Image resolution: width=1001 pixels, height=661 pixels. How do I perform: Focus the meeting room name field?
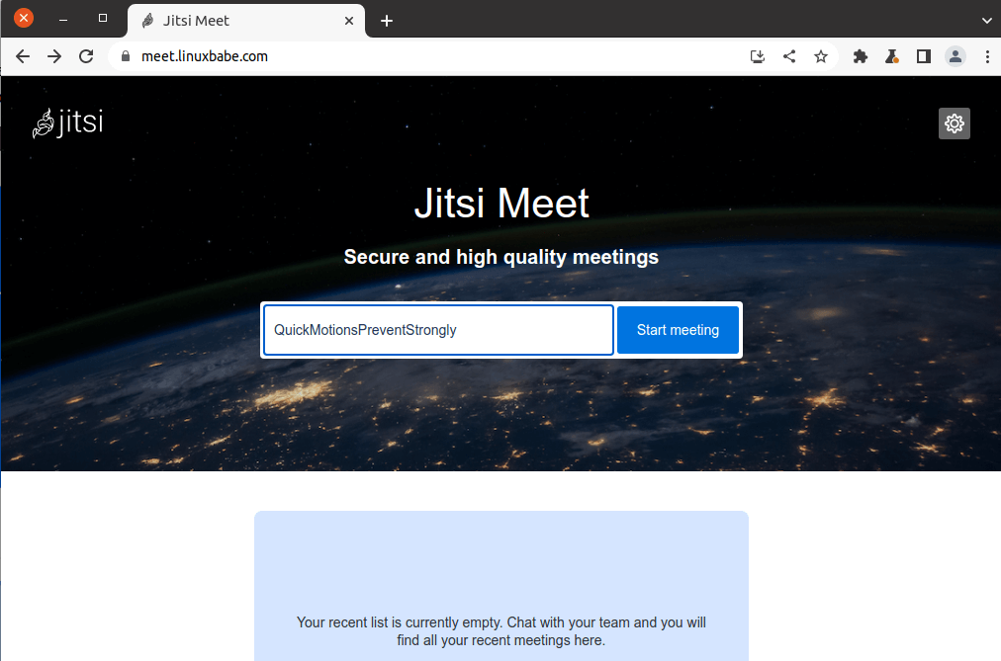tap(437, 330)
